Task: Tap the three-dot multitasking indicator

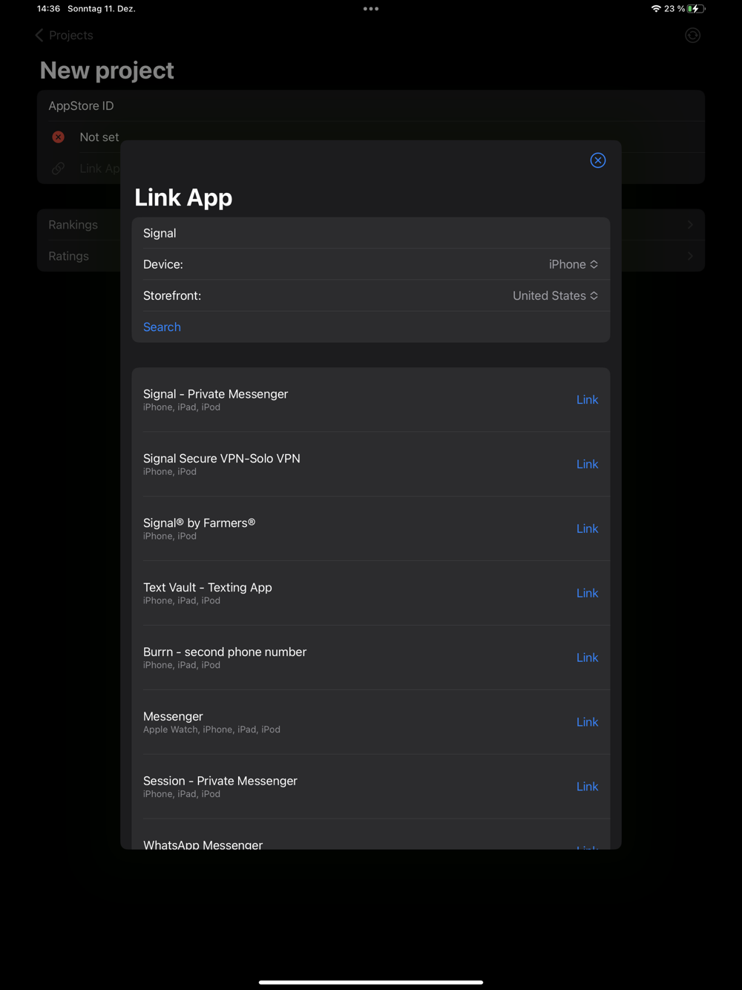Action: pos(371,9)
